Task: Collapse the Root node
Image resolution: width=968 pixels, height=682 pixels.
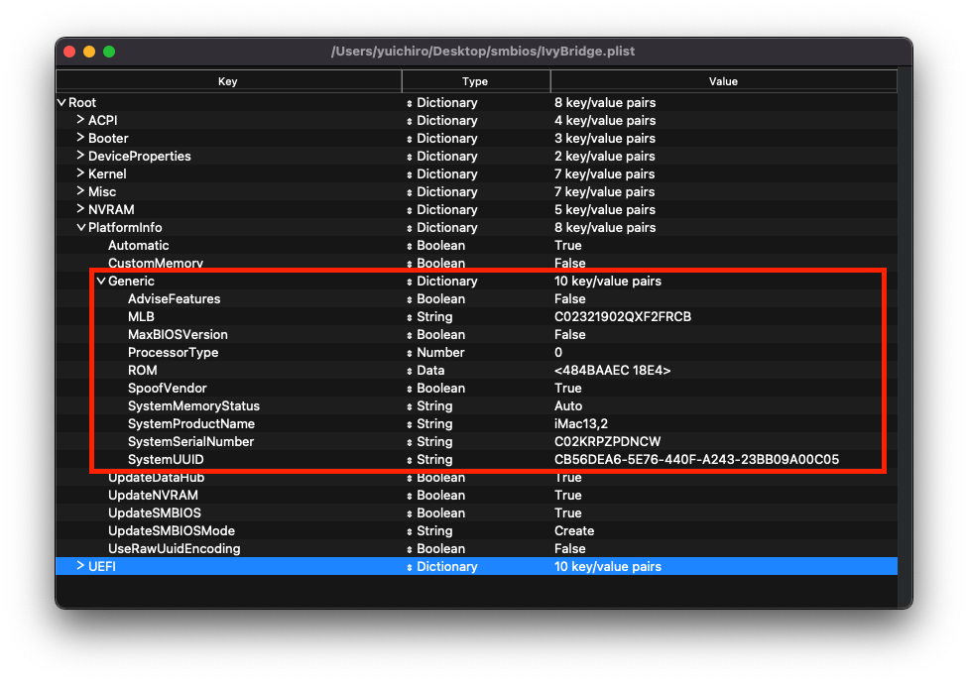Action: pyautogui.click(x=61, y=102)
